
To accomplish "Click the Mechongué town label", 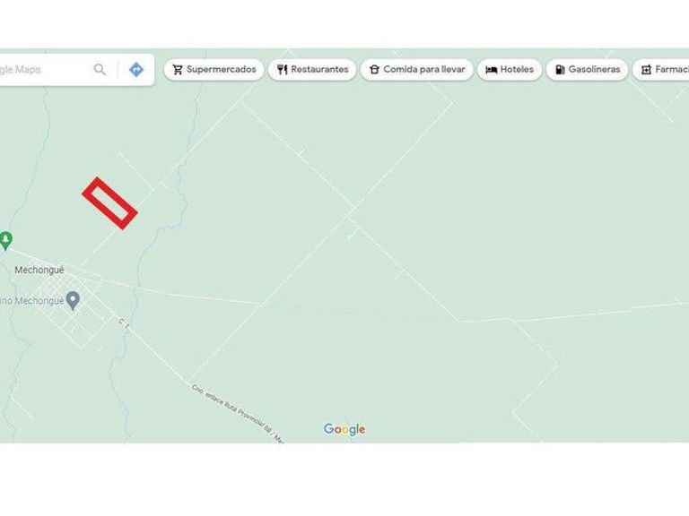I will tap(39, 270).
